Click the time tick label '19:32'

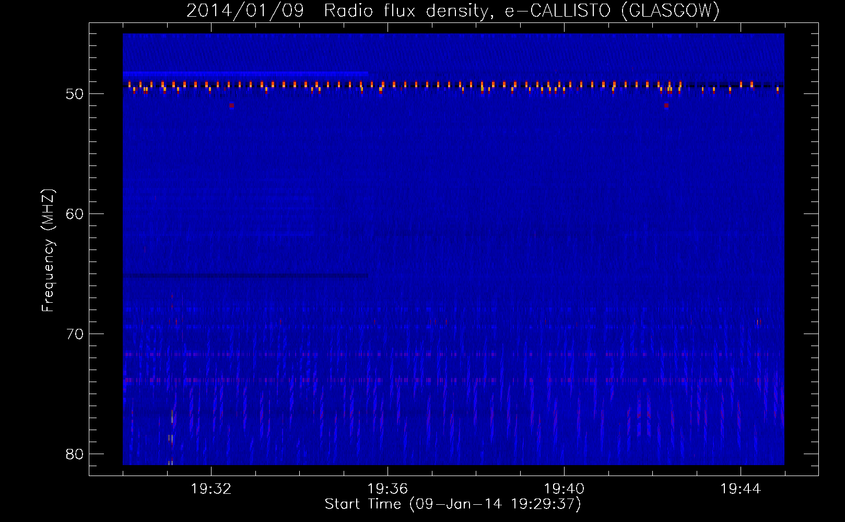211,489
